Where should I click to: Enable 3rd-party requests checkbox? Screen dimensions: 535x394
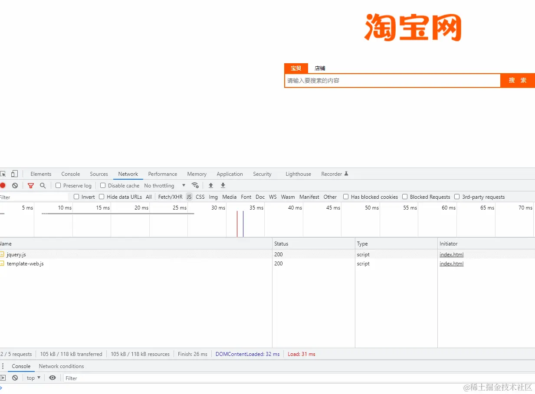[457, 197]
